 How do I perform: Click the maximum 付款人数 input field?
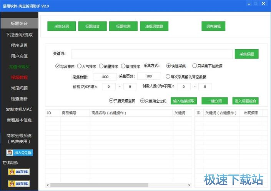[205, 87]
